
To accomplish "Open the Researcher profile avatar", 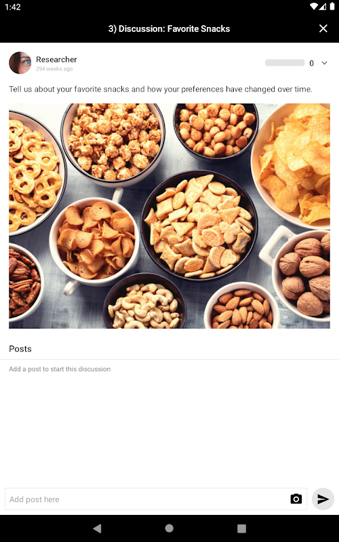I will pos(20,63).
